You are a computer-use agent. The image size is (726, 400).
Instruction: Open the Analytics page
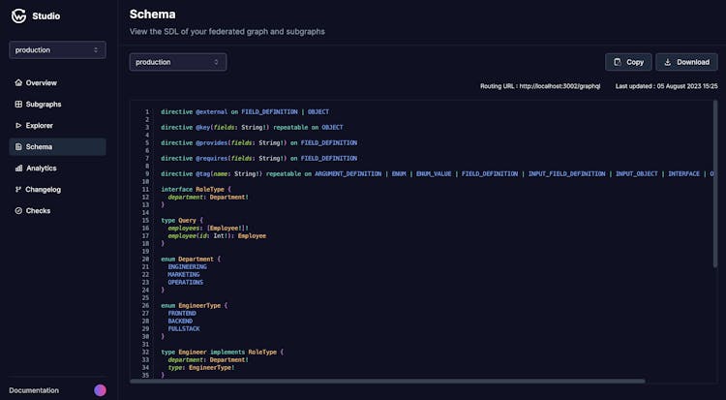tap(42, 169)
